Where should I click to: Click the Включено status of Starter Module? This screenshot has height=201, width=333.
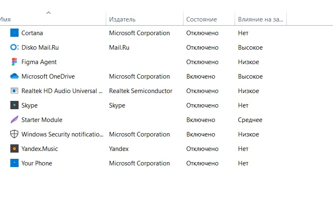[x=201, y=120]
